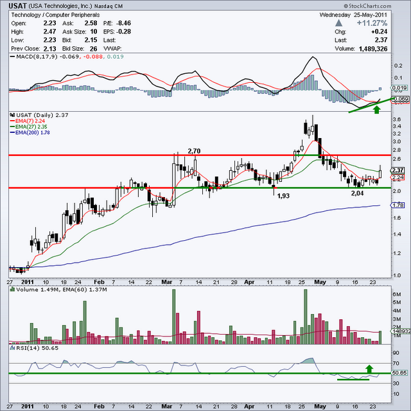The width and height of the screenshot is (411, 411).
Task: Click the Volume 1.49M, EMA(60) 1.37M label
Action: (x=62, y=290)
